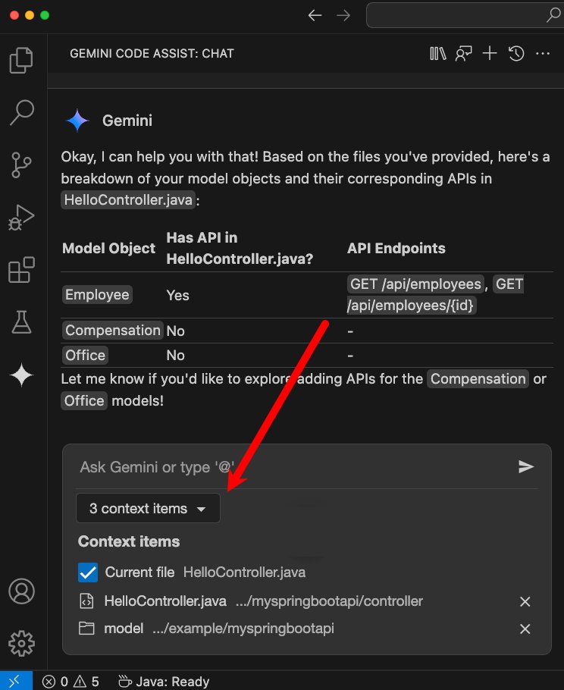564x690 pixels.
Task: Open the prompt library icon in chat header
Action: tap(437, 54)
